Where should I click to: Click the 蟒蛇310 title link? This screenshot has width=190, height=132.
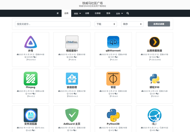pyautogui.click(x=154, y=87)
